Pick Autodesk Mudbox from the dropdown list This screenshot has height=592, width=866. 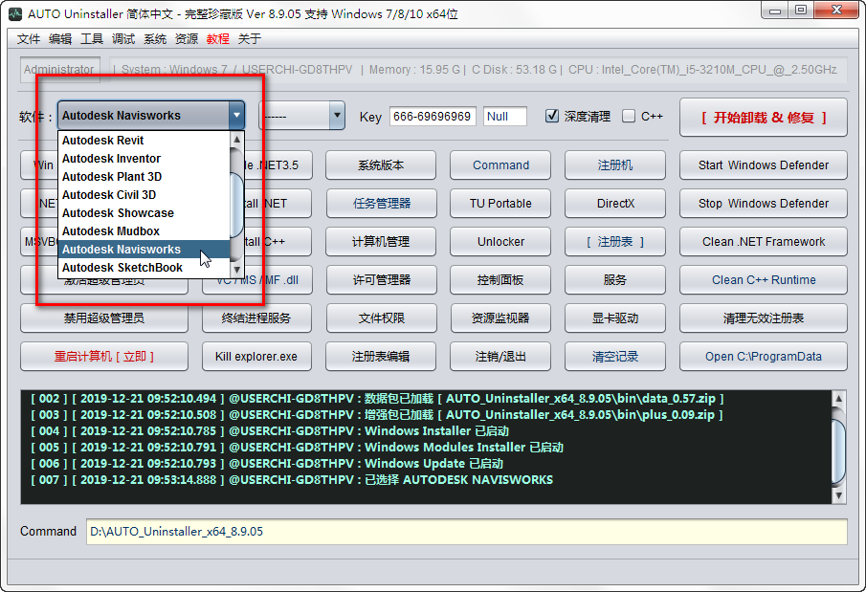pos(144,231)
